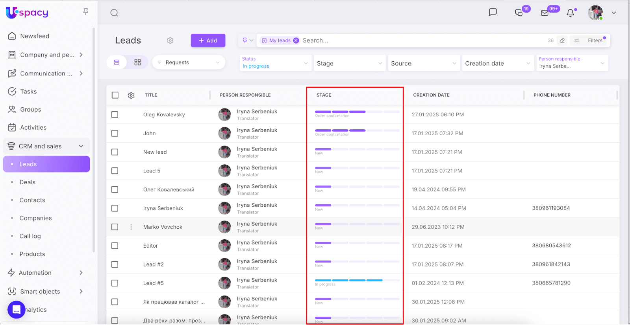Screen dimensions: 630x325
Task: Open the Filters button
Action: (595, 40)
